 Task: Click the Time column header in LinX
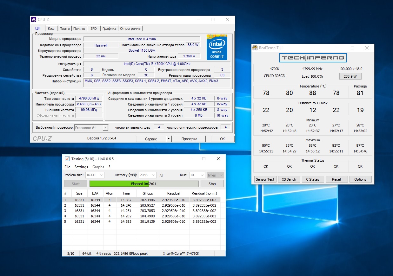(126, 193)
